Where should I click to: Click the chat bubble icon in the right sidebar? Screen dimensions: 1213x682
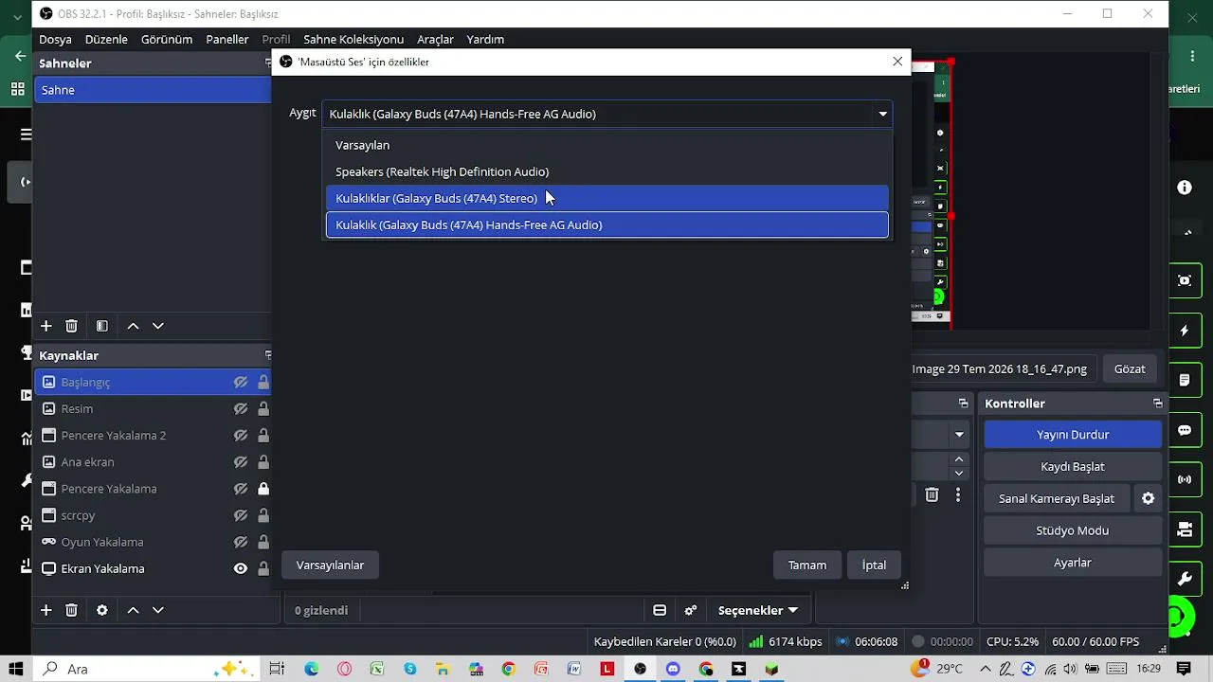[1185, 430]
